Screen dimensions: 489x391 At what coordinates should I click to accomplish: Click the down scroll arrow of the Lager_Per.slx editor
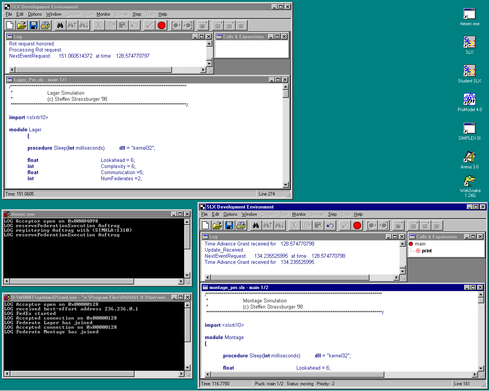click(286, 185)
